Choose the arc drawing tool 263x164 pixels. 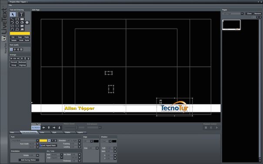[x=12, y=23]
